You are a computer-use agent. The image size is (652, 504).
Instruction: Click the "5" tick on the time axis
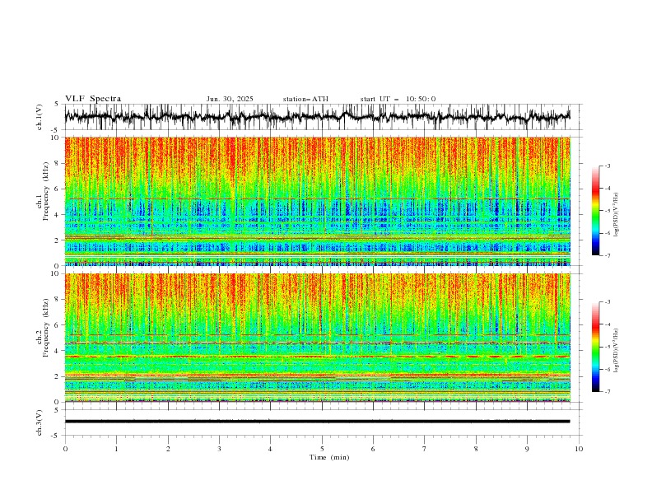322,449
